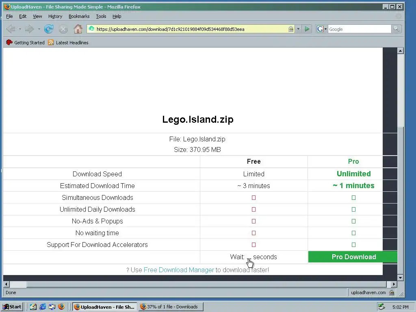Viewport: 416px width, 312px height.
Task: Launch Internet Explorer from quick launch
Action: pos(43,307)
